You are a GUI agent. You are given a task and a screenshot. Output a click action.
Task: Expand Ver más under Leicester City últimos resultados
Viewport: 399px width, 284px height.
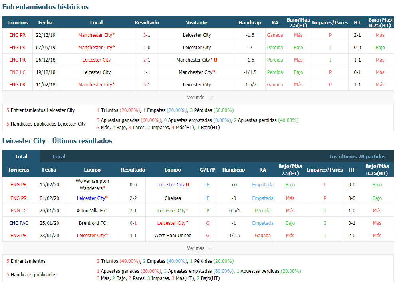(200, 248)
